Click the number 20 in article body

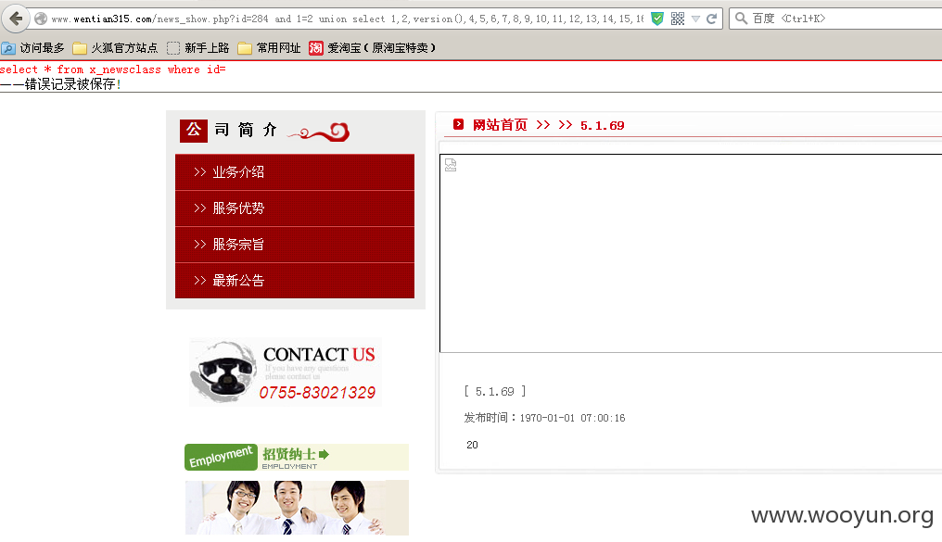coord(472,445)
